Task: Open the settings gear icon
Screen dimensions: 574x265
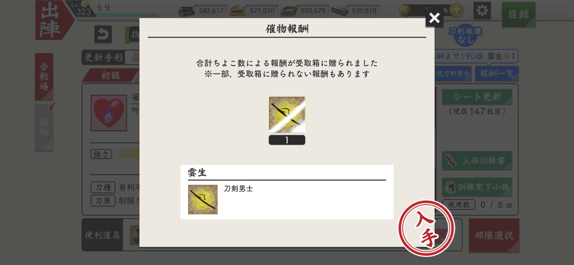Action: click(x=482, y=11)
